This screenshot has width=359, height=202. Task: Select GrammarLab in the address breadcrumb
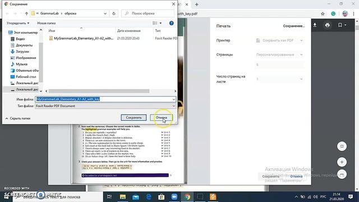(49, 13)
